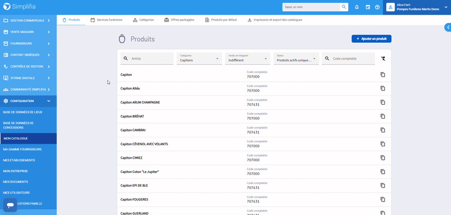Duplicate the Capiton product row
The width and height of the screenshot is (451, 215).
[383, 75]
